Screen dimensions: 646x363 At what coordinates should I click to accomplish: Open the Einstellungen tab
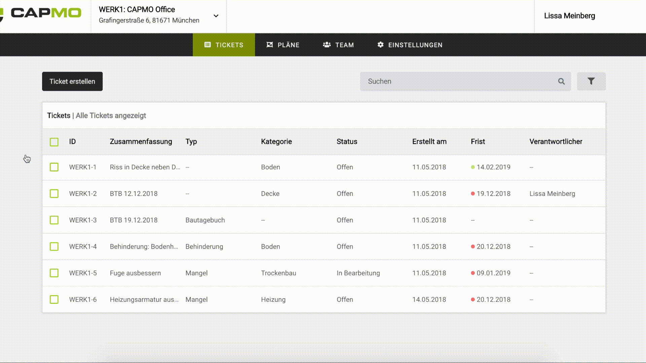pos(409,45)
